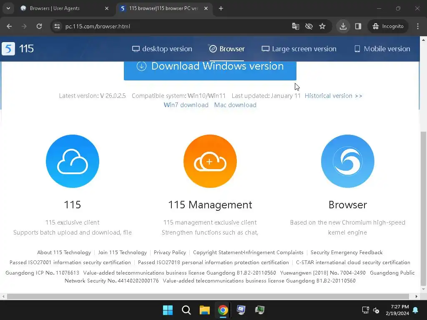The height and width of the screenshot is (320, 427).
Task: Switch to Browsers | User Agents tab
Action: (65, 8)
